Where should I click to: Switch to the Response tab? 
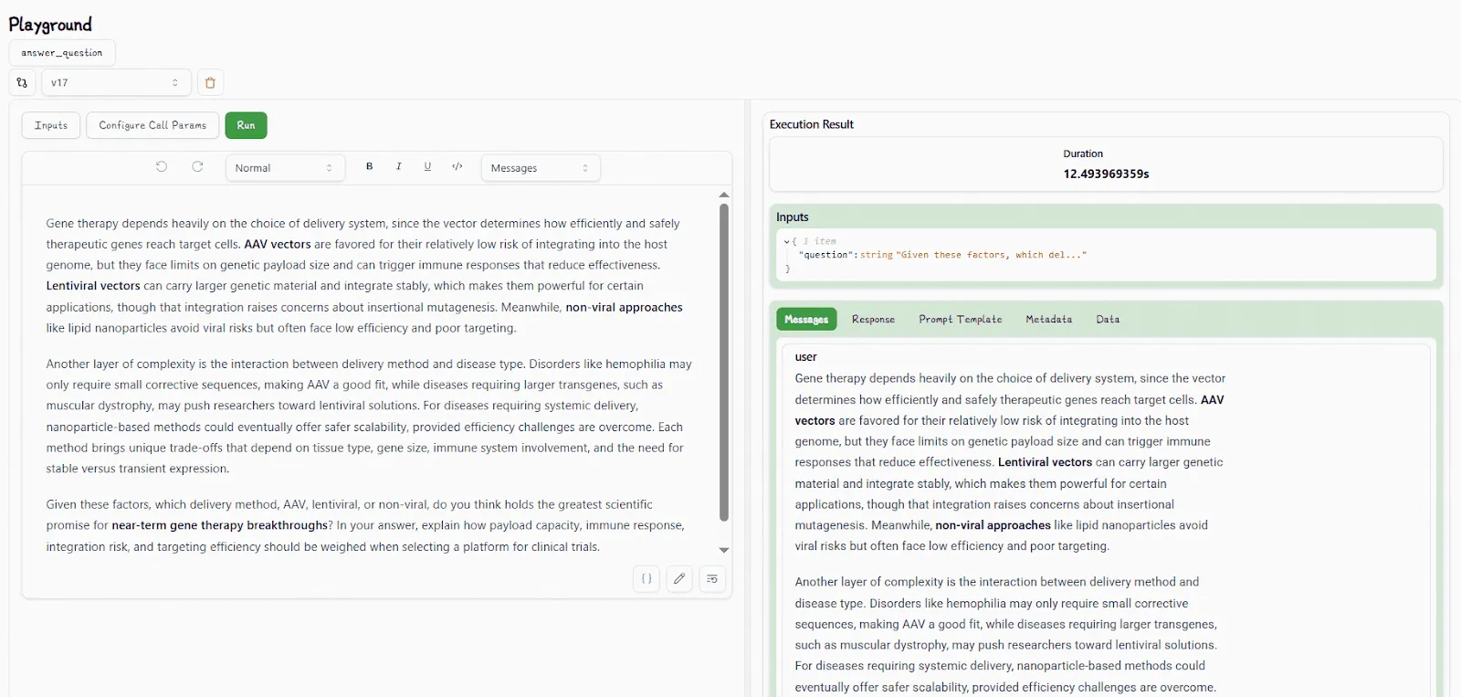click(873, 320)
